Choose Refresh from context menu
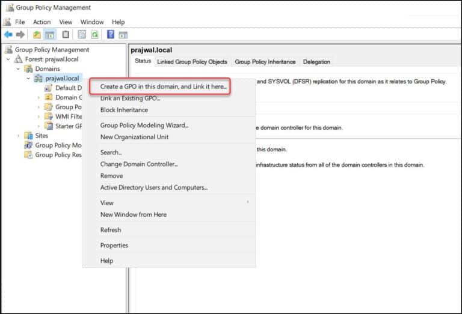462x314 pixels. click(x=111, y=230)
